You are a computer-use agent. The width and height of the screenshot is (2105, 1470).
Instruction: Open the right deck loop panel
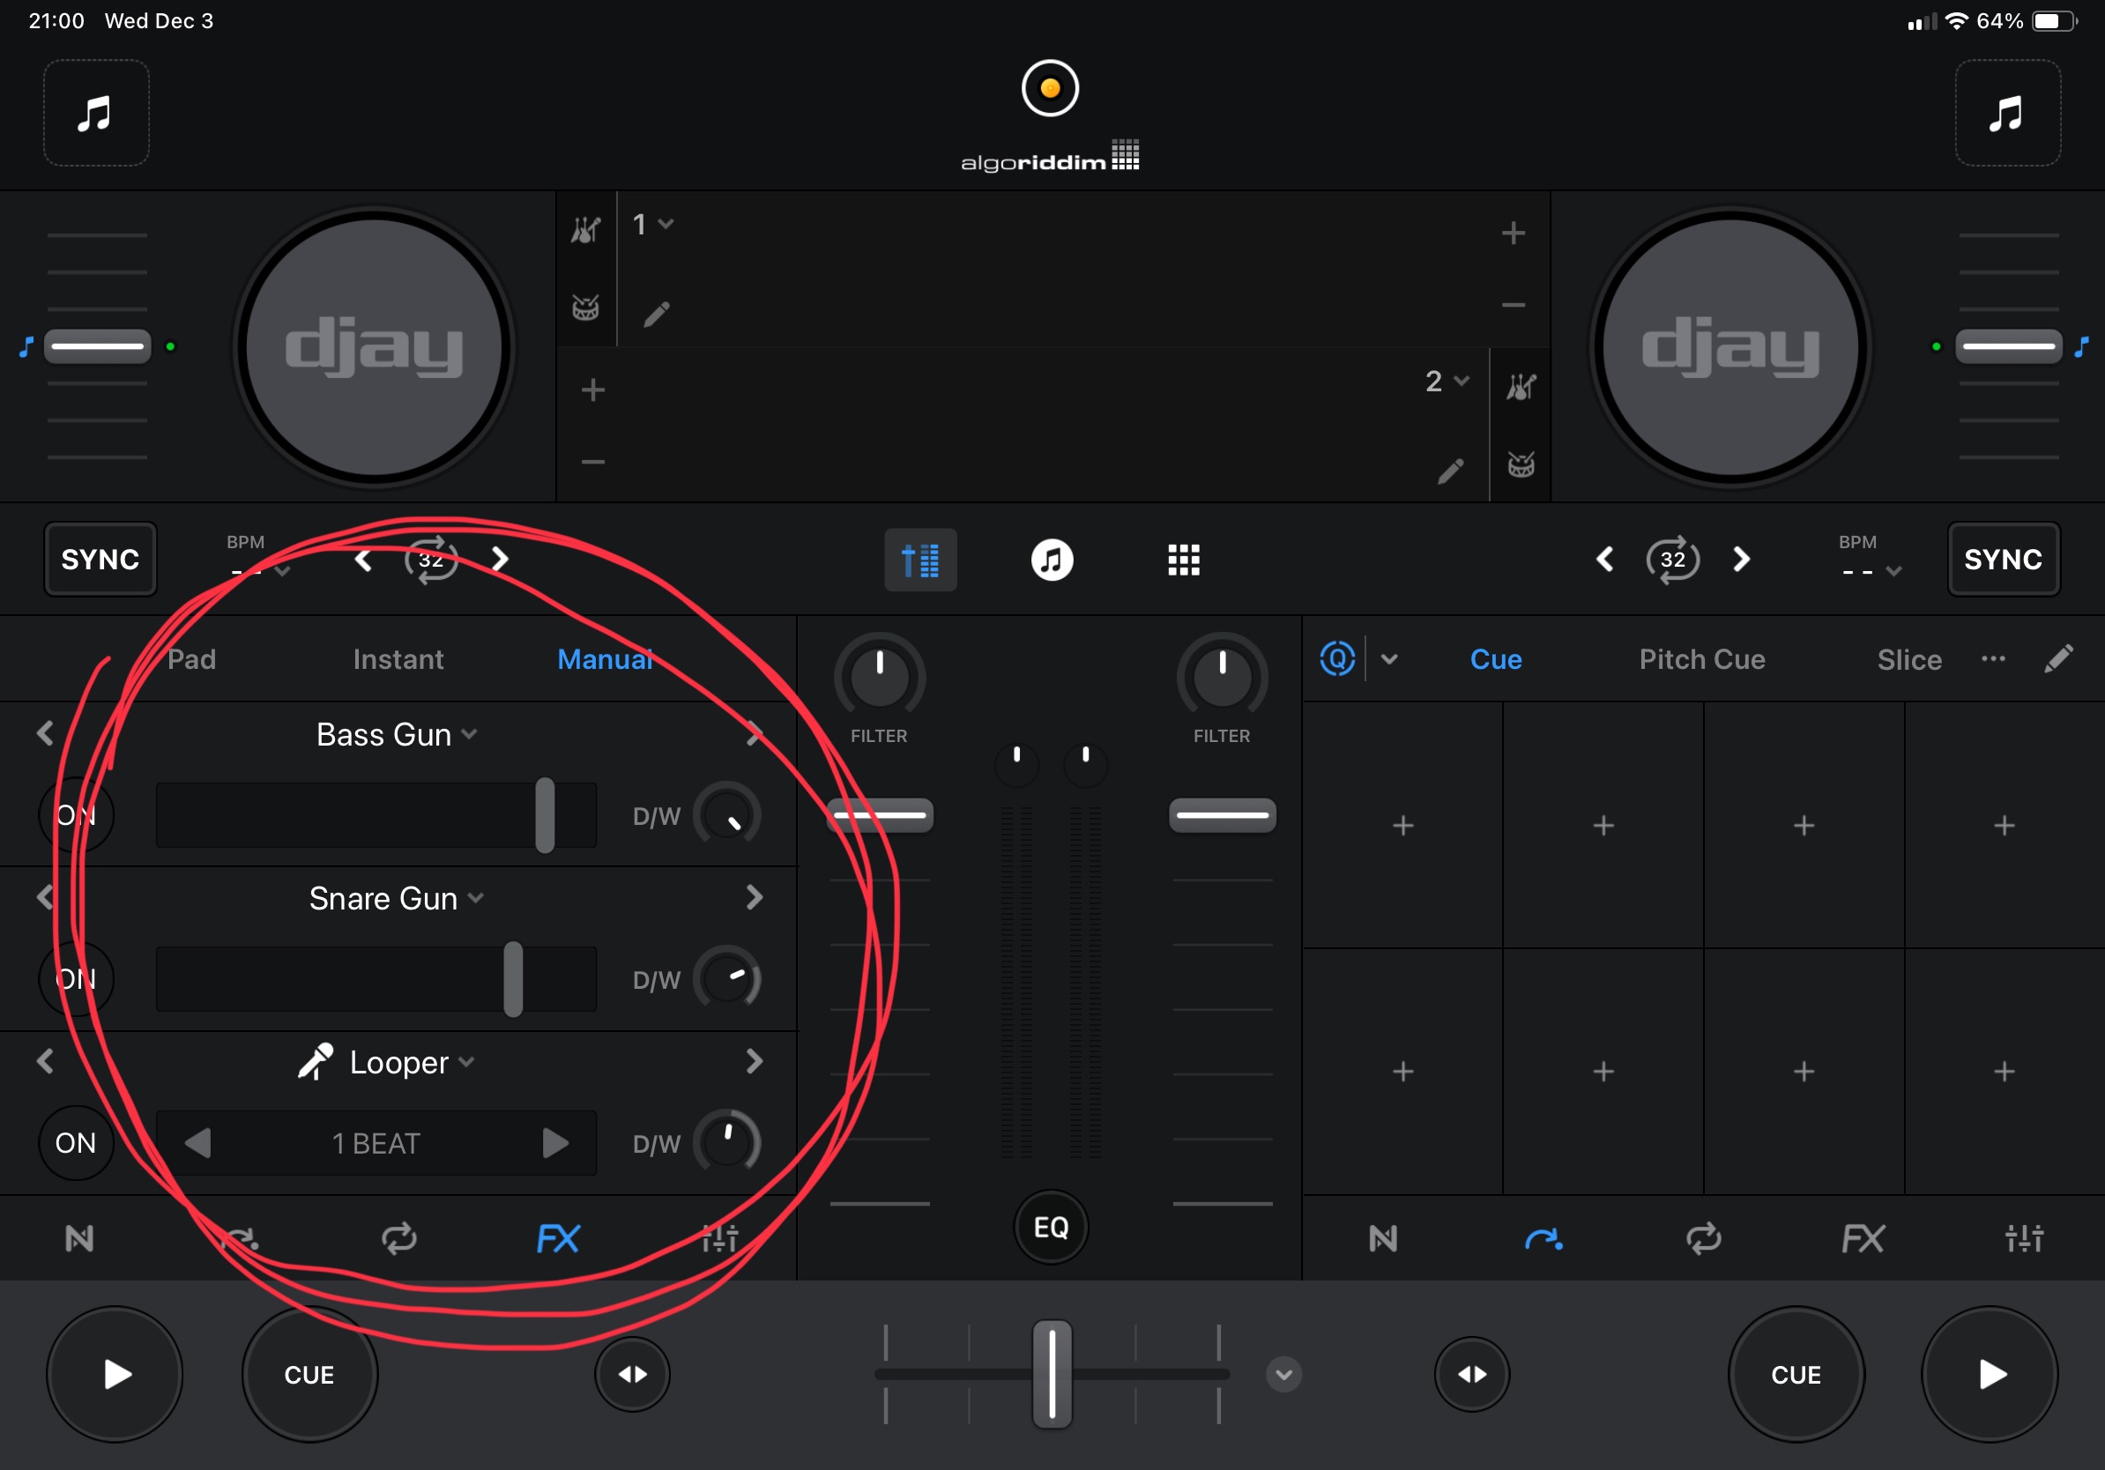(x=1702, y=1239)
